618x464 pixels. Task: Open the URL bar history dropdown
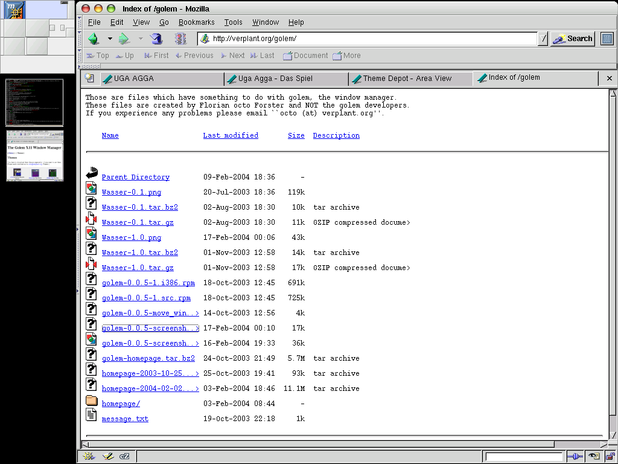pyautogui.click(x=543, y=39)
